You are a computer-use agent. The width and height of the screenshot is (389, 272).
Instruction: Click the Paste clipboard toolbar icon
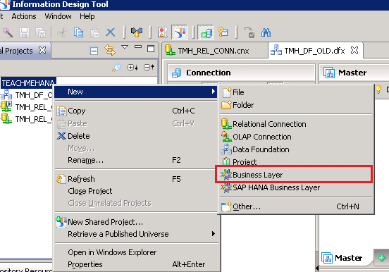pos(94,32)
